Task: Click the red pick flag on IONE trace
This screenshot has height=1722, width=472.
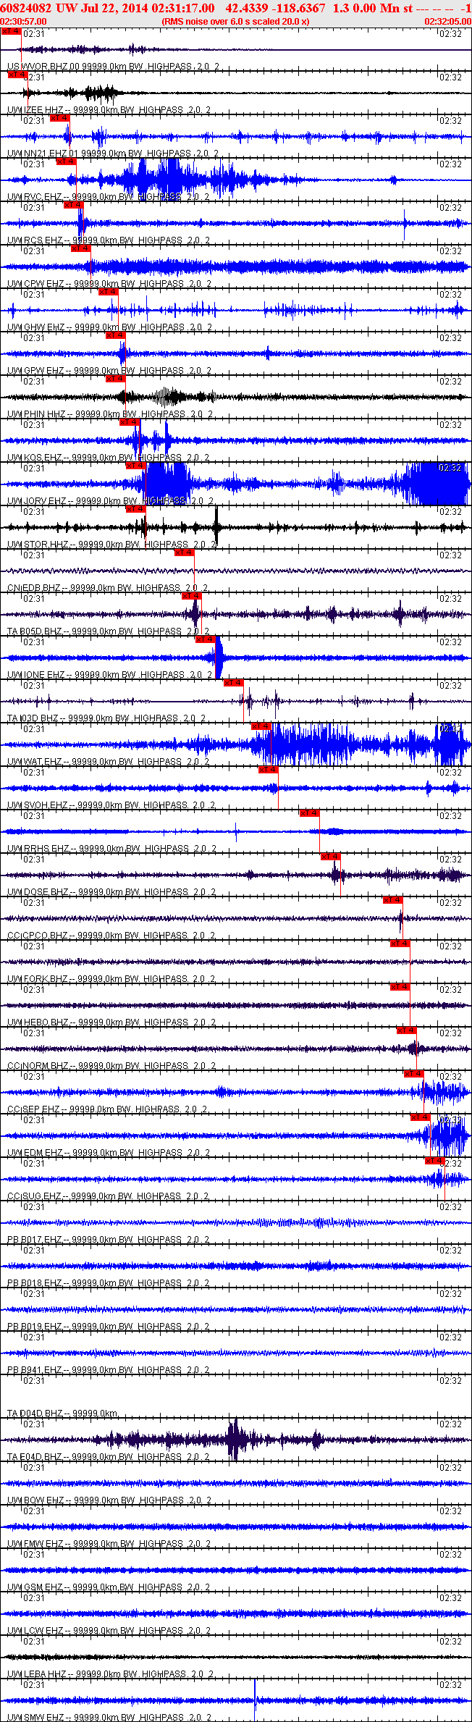Action: pos(206,639)
